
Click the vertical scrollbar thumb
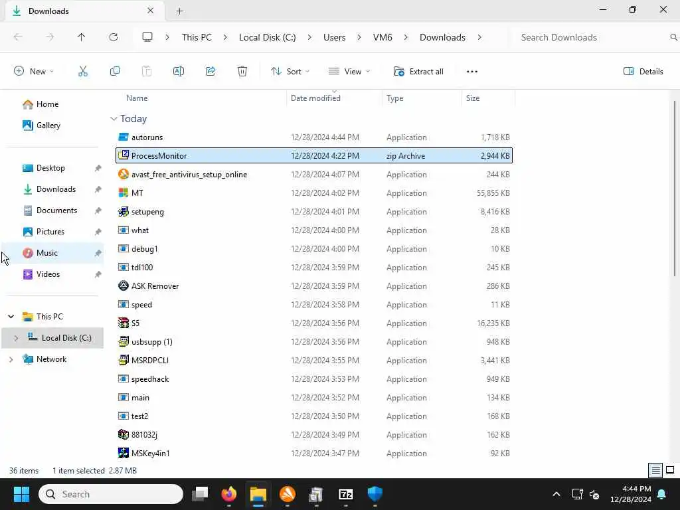point(675,188)
